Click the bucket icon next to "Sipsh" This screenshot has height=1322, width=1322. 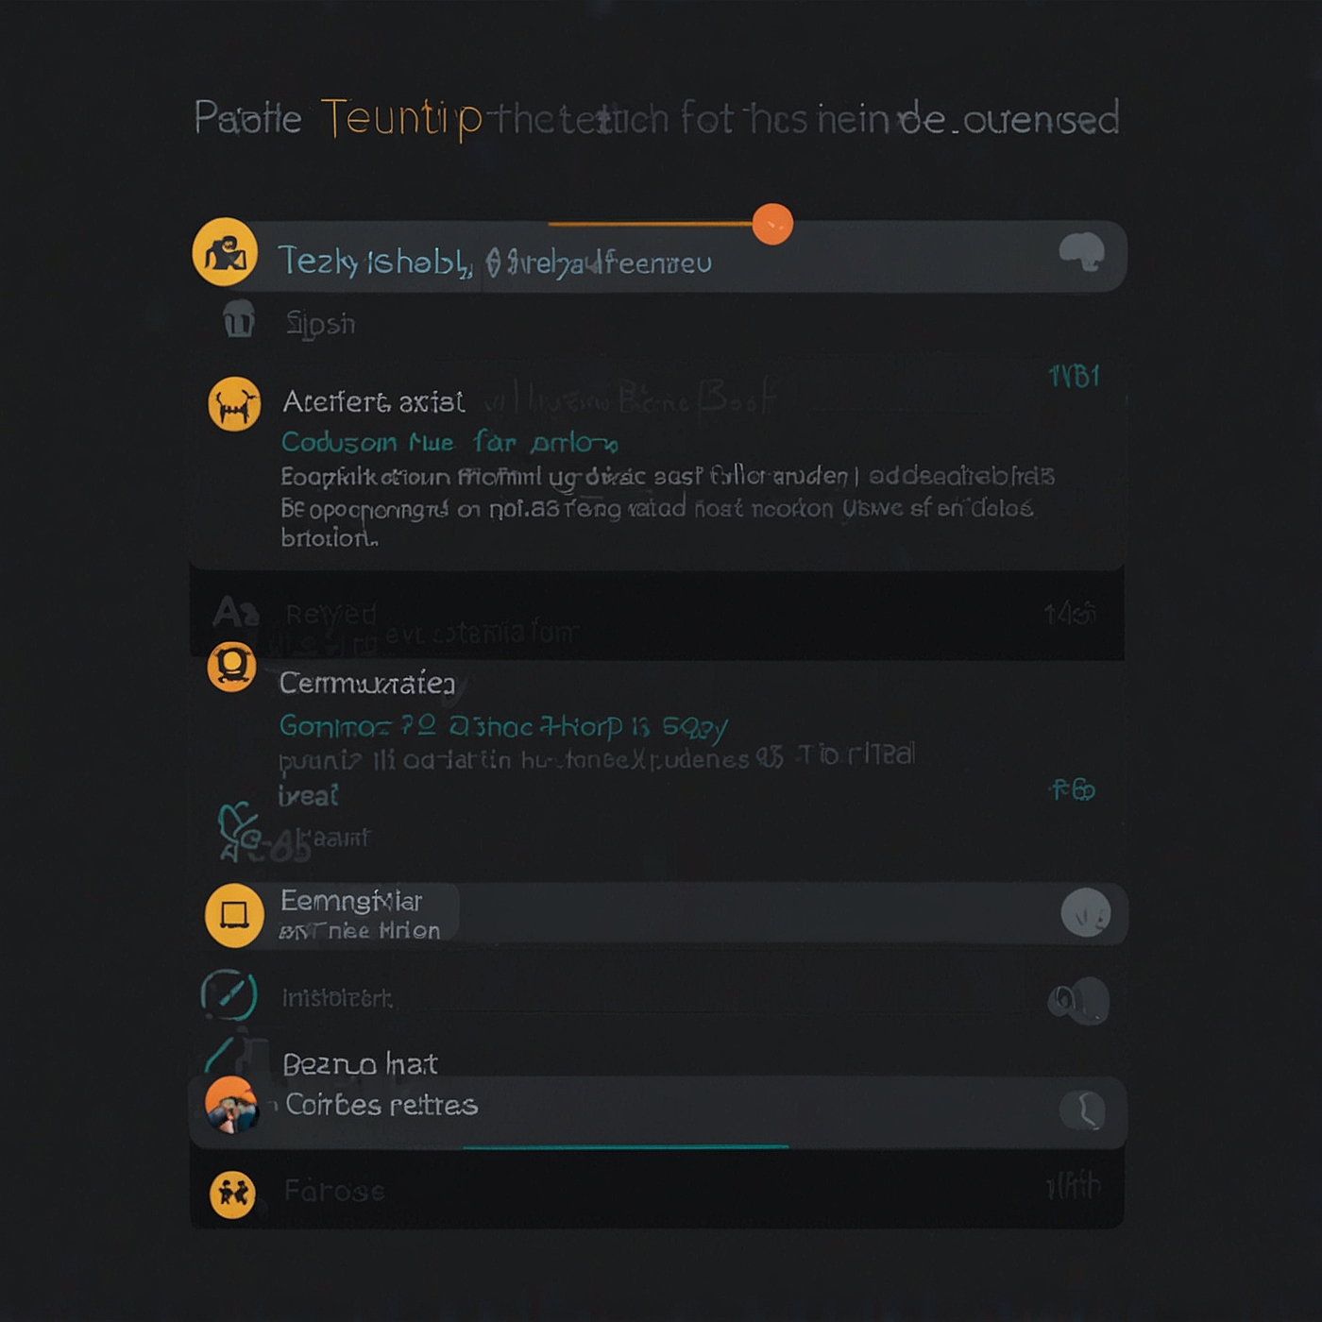(239, 319)
